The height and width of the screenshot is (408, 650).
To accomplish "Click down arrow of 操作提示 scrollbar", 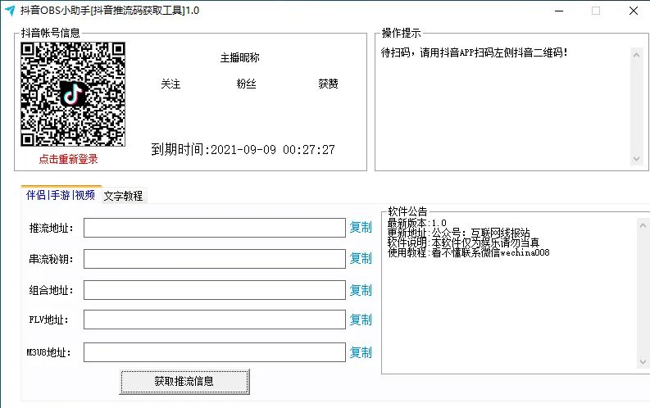I will pos(636,159).
